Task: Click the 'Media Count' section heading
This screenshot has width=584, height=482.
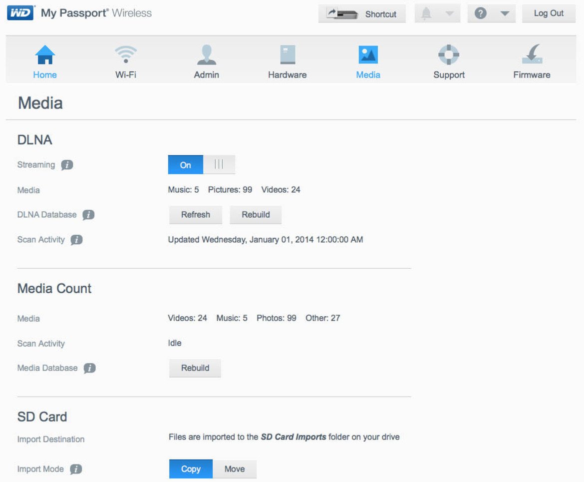Action: point(54,289)
